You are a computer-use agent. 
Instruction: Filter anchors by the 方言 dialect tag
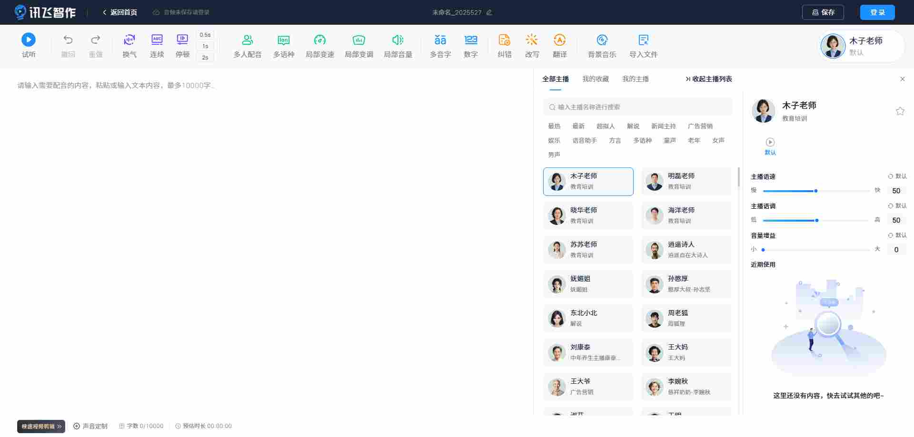615,140
